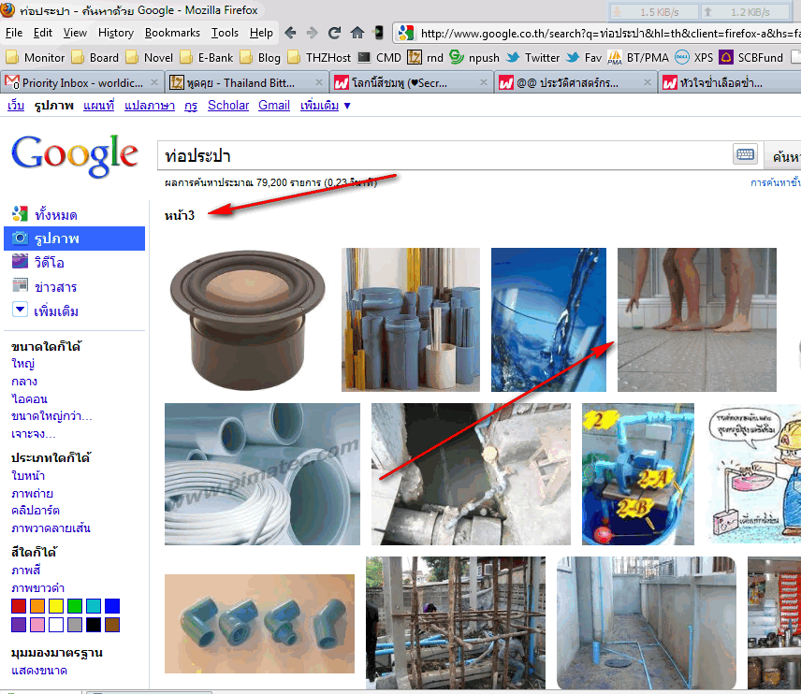
Task: Reload the page with the refresh icon
Action: [x=335, y=33]
